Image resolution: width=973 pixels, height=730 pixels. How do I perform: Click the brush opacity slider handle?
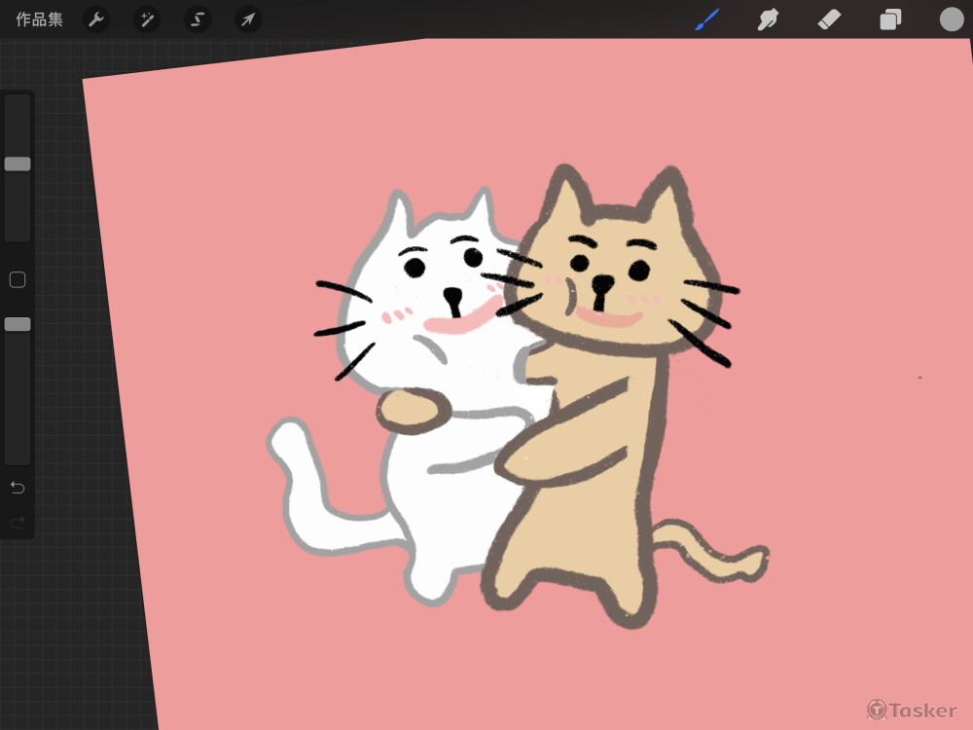click(18, 324)
